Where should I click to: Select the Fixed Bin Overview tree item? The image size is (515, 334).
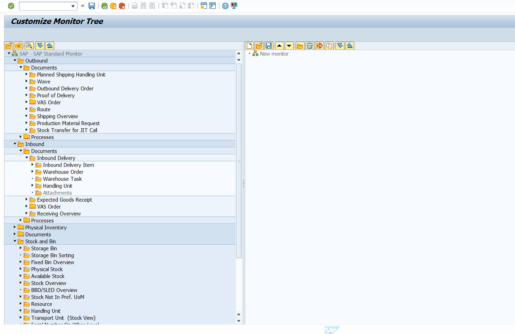[x=52, y=262]
